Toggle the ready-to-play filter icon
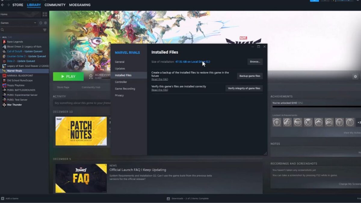The height and width of the screenshot is (203, 361). [45, 23]
